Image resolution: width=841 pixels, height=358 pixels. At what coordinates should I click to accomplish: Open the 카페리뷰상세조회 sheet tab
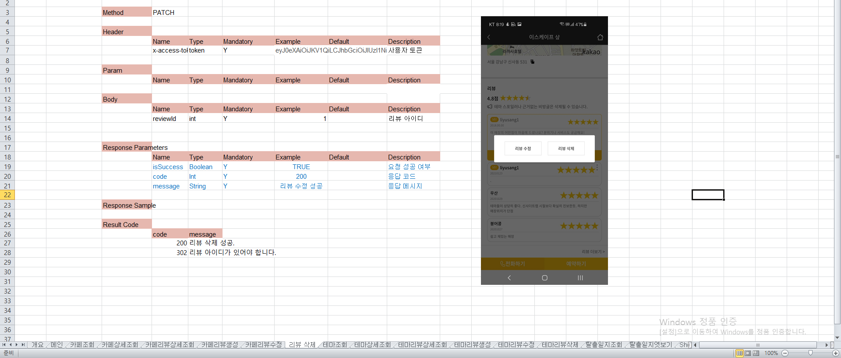click(x=170, y=345)
